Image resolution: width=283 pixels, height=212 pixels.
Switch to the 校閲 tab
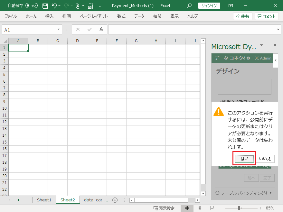click(x=157, y=16)
